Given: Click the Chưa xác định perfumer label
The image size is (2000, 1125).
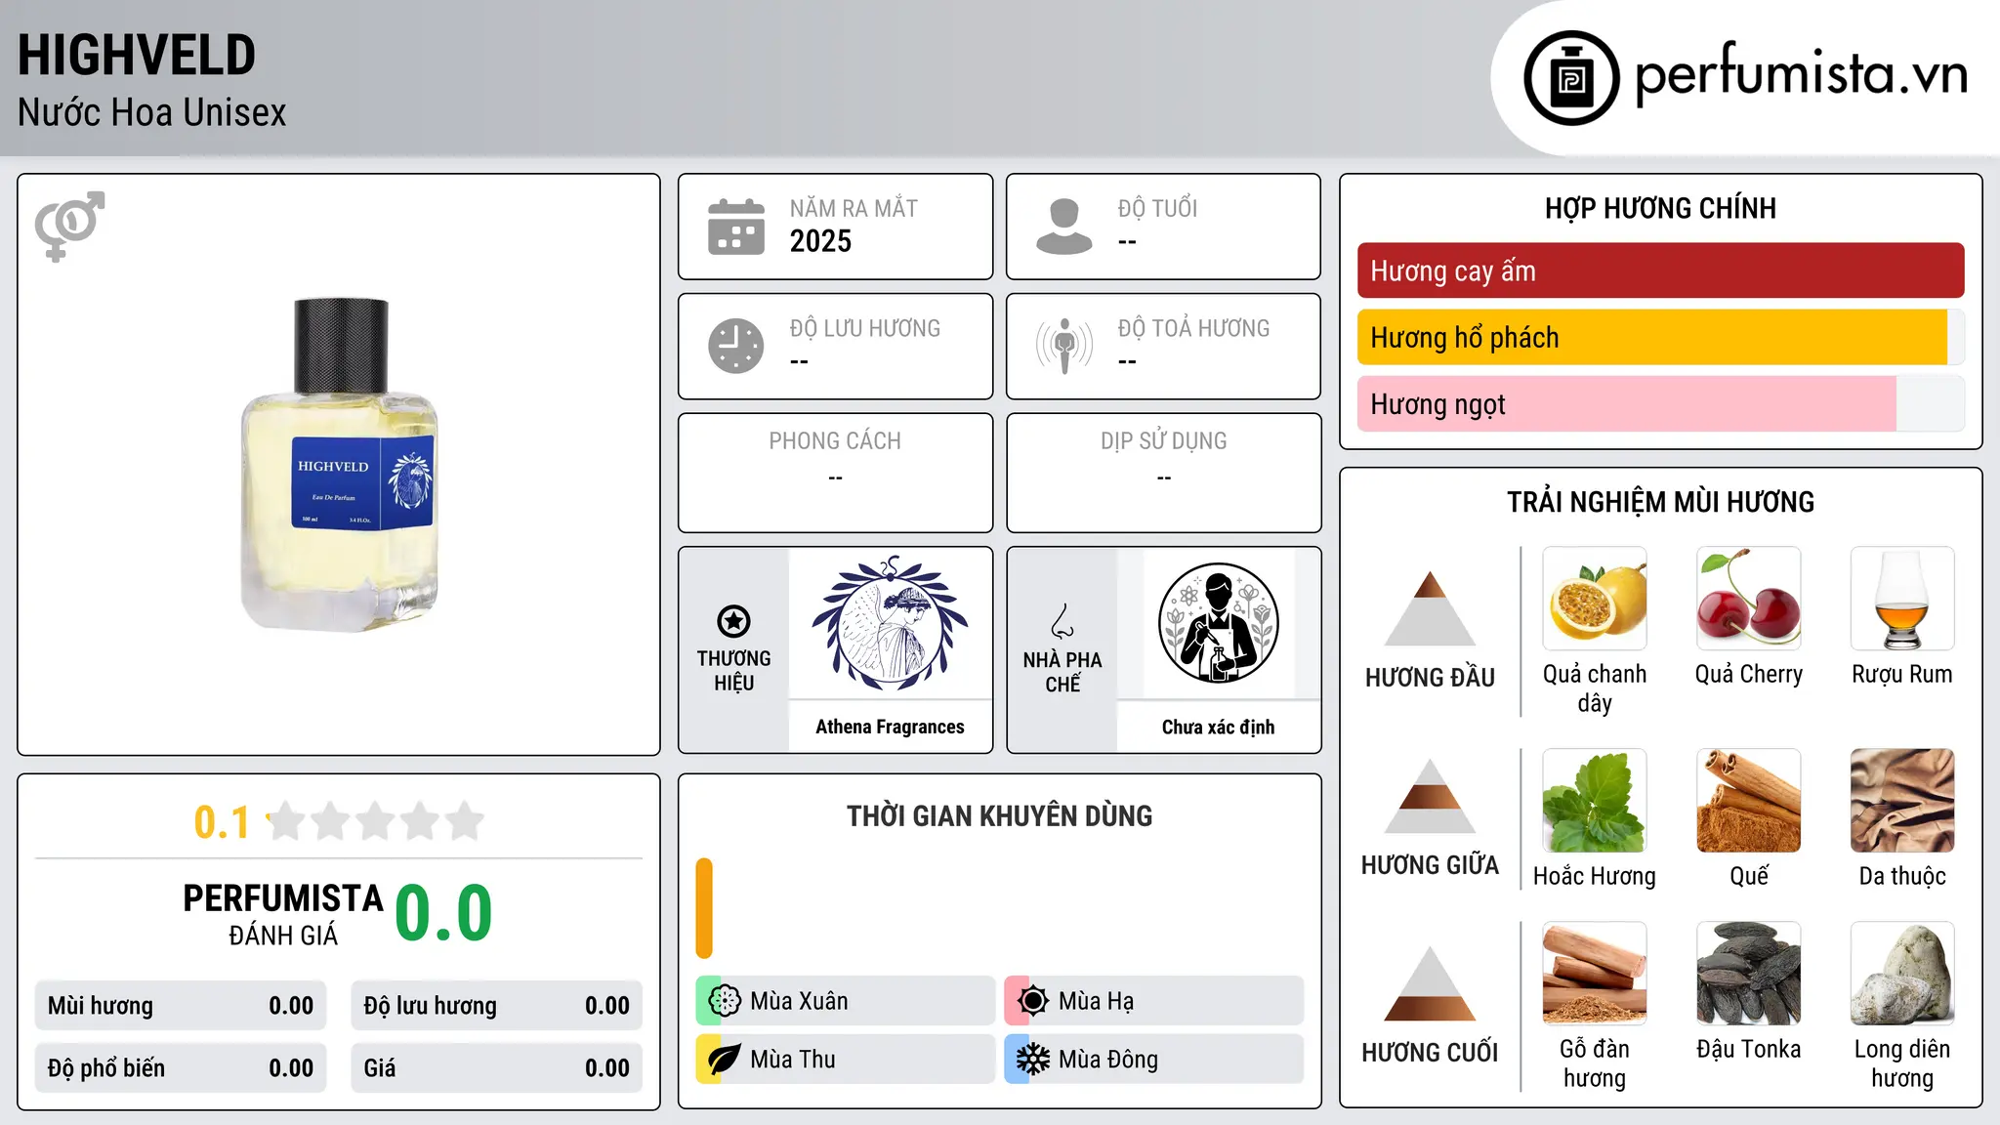Looking at the screenshot, I should (x=1218, y=727).
